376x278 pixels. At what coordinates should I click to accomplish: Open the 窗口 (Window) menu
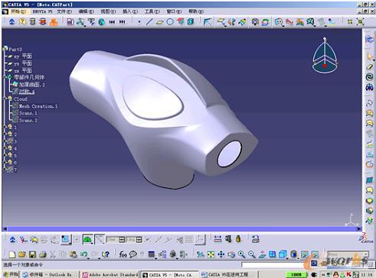174,11
